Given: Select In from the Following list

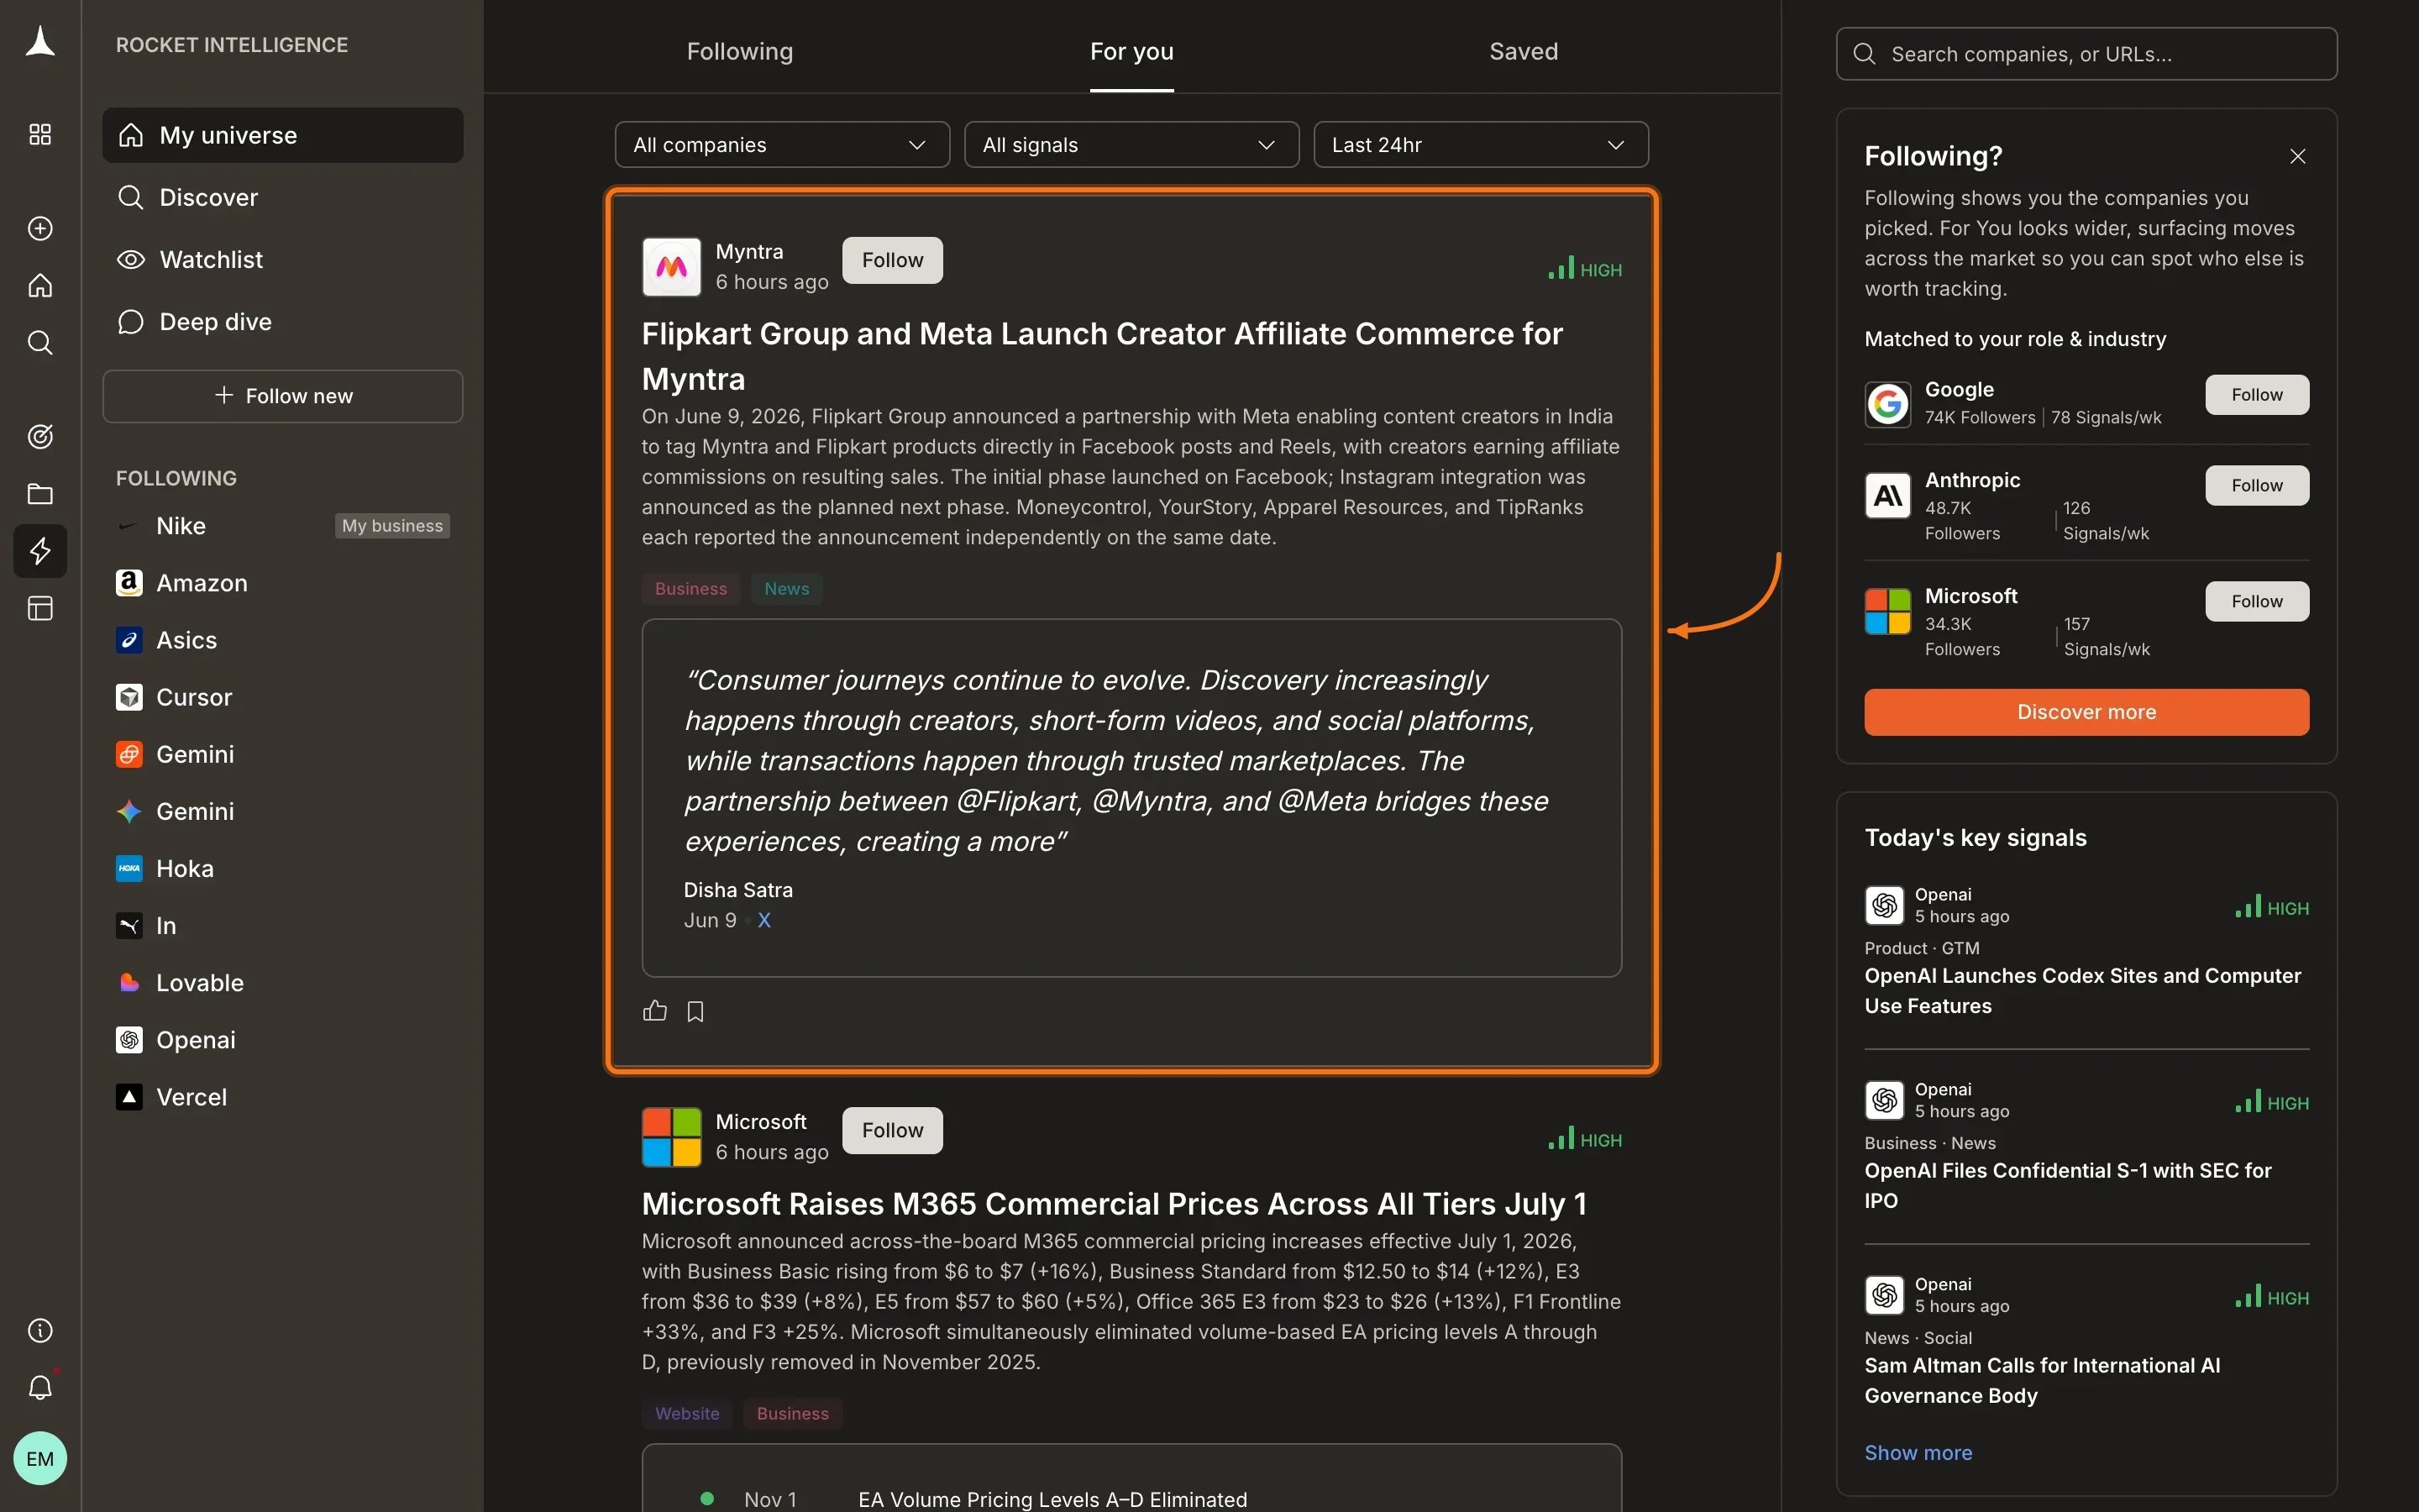Looking at the screenshot, I should 283,926.
